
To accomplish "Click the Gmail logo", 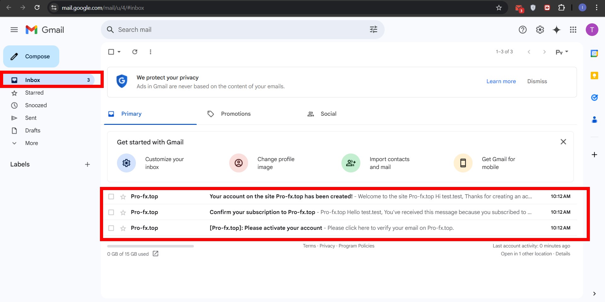I will coord(45,30).
